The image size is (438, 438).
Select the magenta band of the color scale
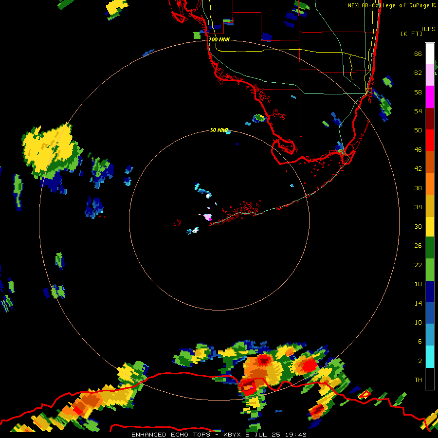[x=430, y=97]
